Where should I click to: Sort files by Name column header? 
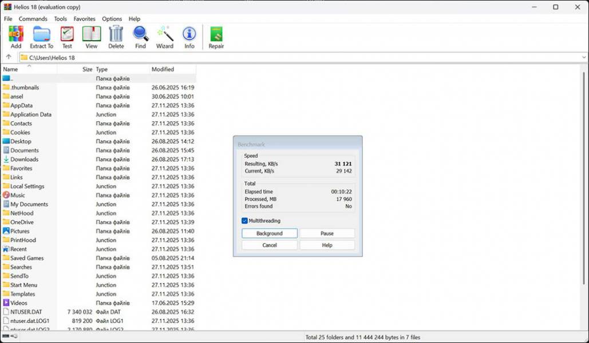pyautogui.click(x=11, y=69)
